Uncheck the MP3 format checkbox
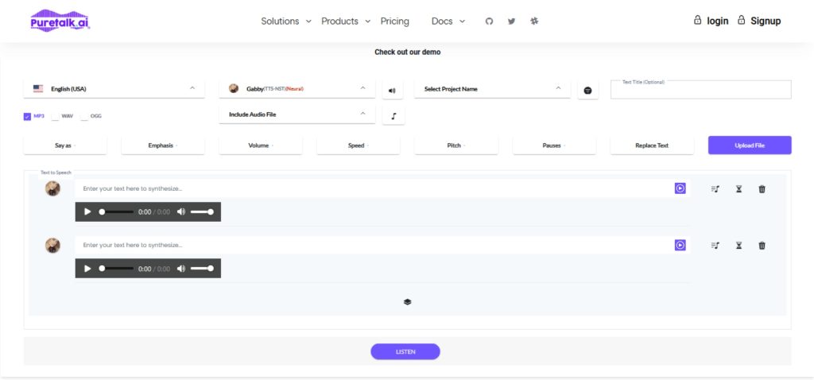 [x=27, y=116]
